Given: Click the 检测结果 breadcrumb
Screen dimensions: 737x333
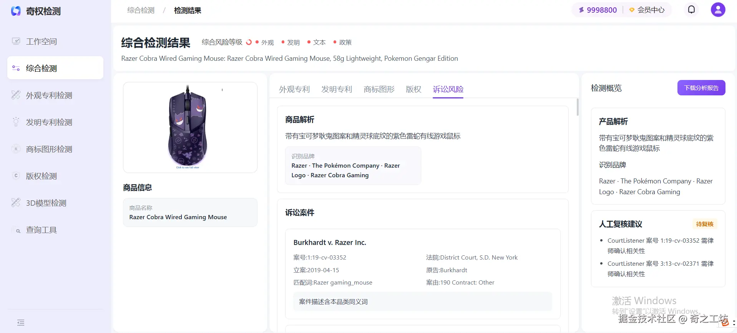Looking at the screenshot, I should click(x=188, y=10).
